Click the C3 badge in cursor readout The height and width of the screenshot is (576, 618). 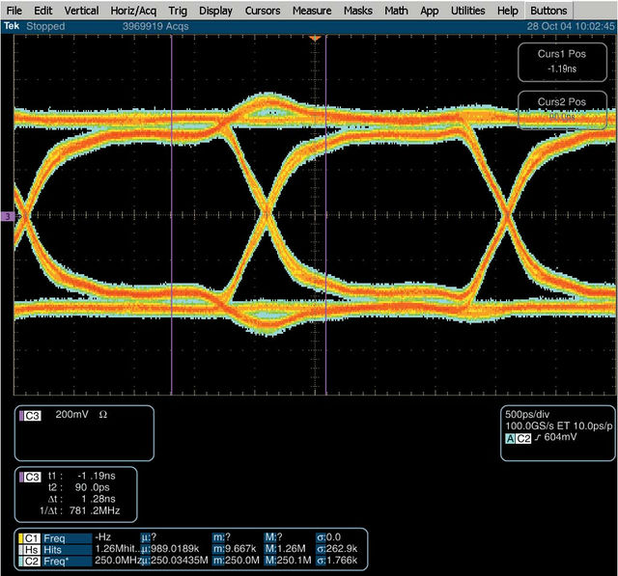click(x=31, y=478)
